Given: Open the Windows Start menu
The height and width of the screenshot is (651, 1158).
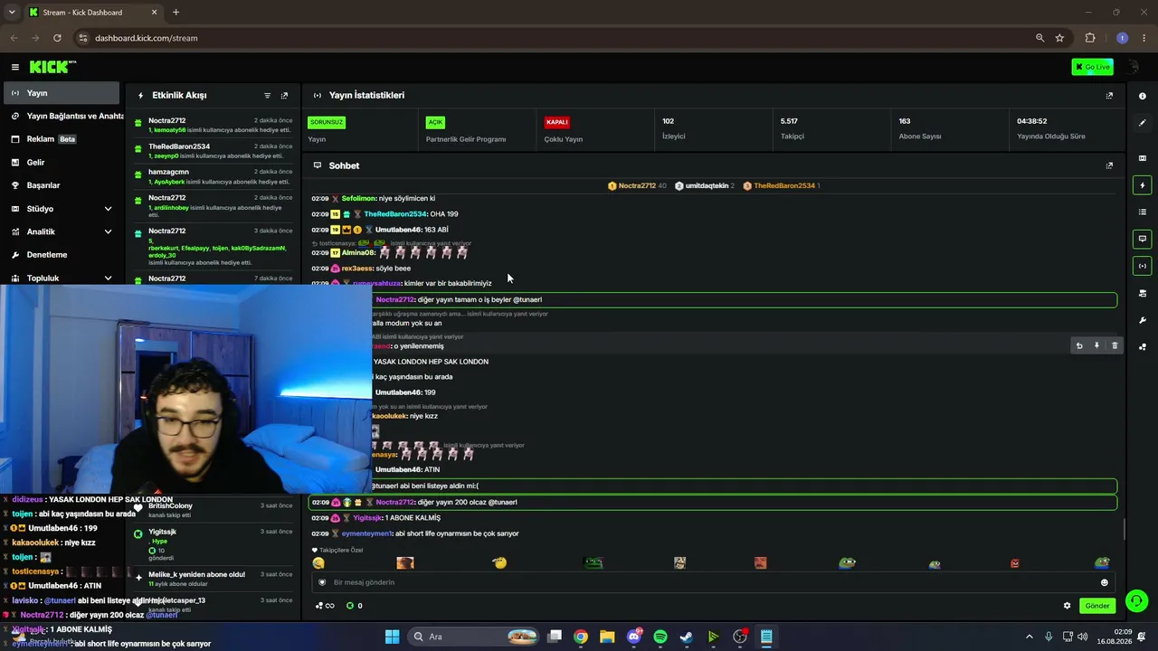Looking at the screenshot, I should coord(392,637).
